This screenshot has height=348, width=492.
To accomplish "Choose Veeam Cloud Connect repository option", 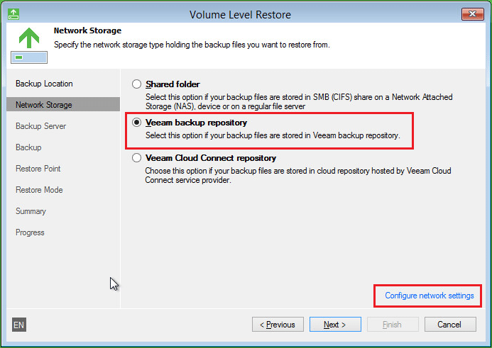I will [136, 159].
